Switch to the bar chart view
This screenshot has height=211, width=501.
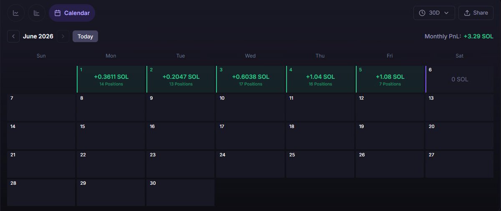[x=37, y=13]
